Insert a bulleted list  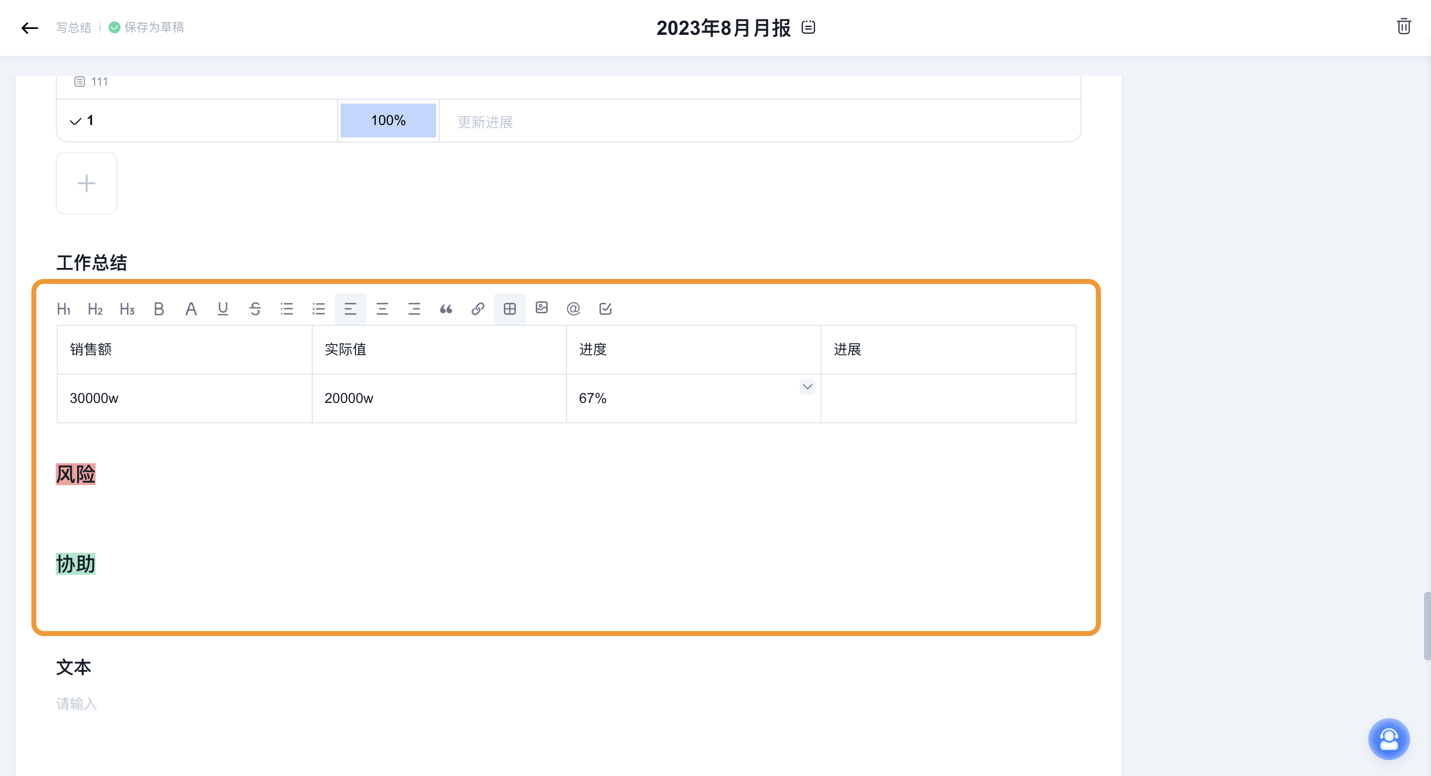pos(287,308)
